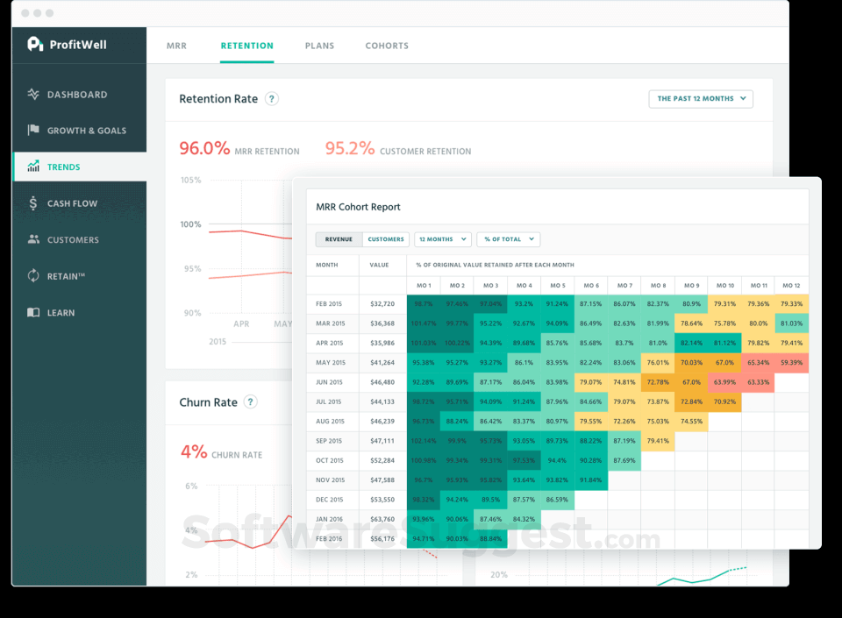The height and width of the screenshot is (618, 842).
Task: Switch to the Cohorts tab
Action: pyautogui.click(x=387, y=46)
